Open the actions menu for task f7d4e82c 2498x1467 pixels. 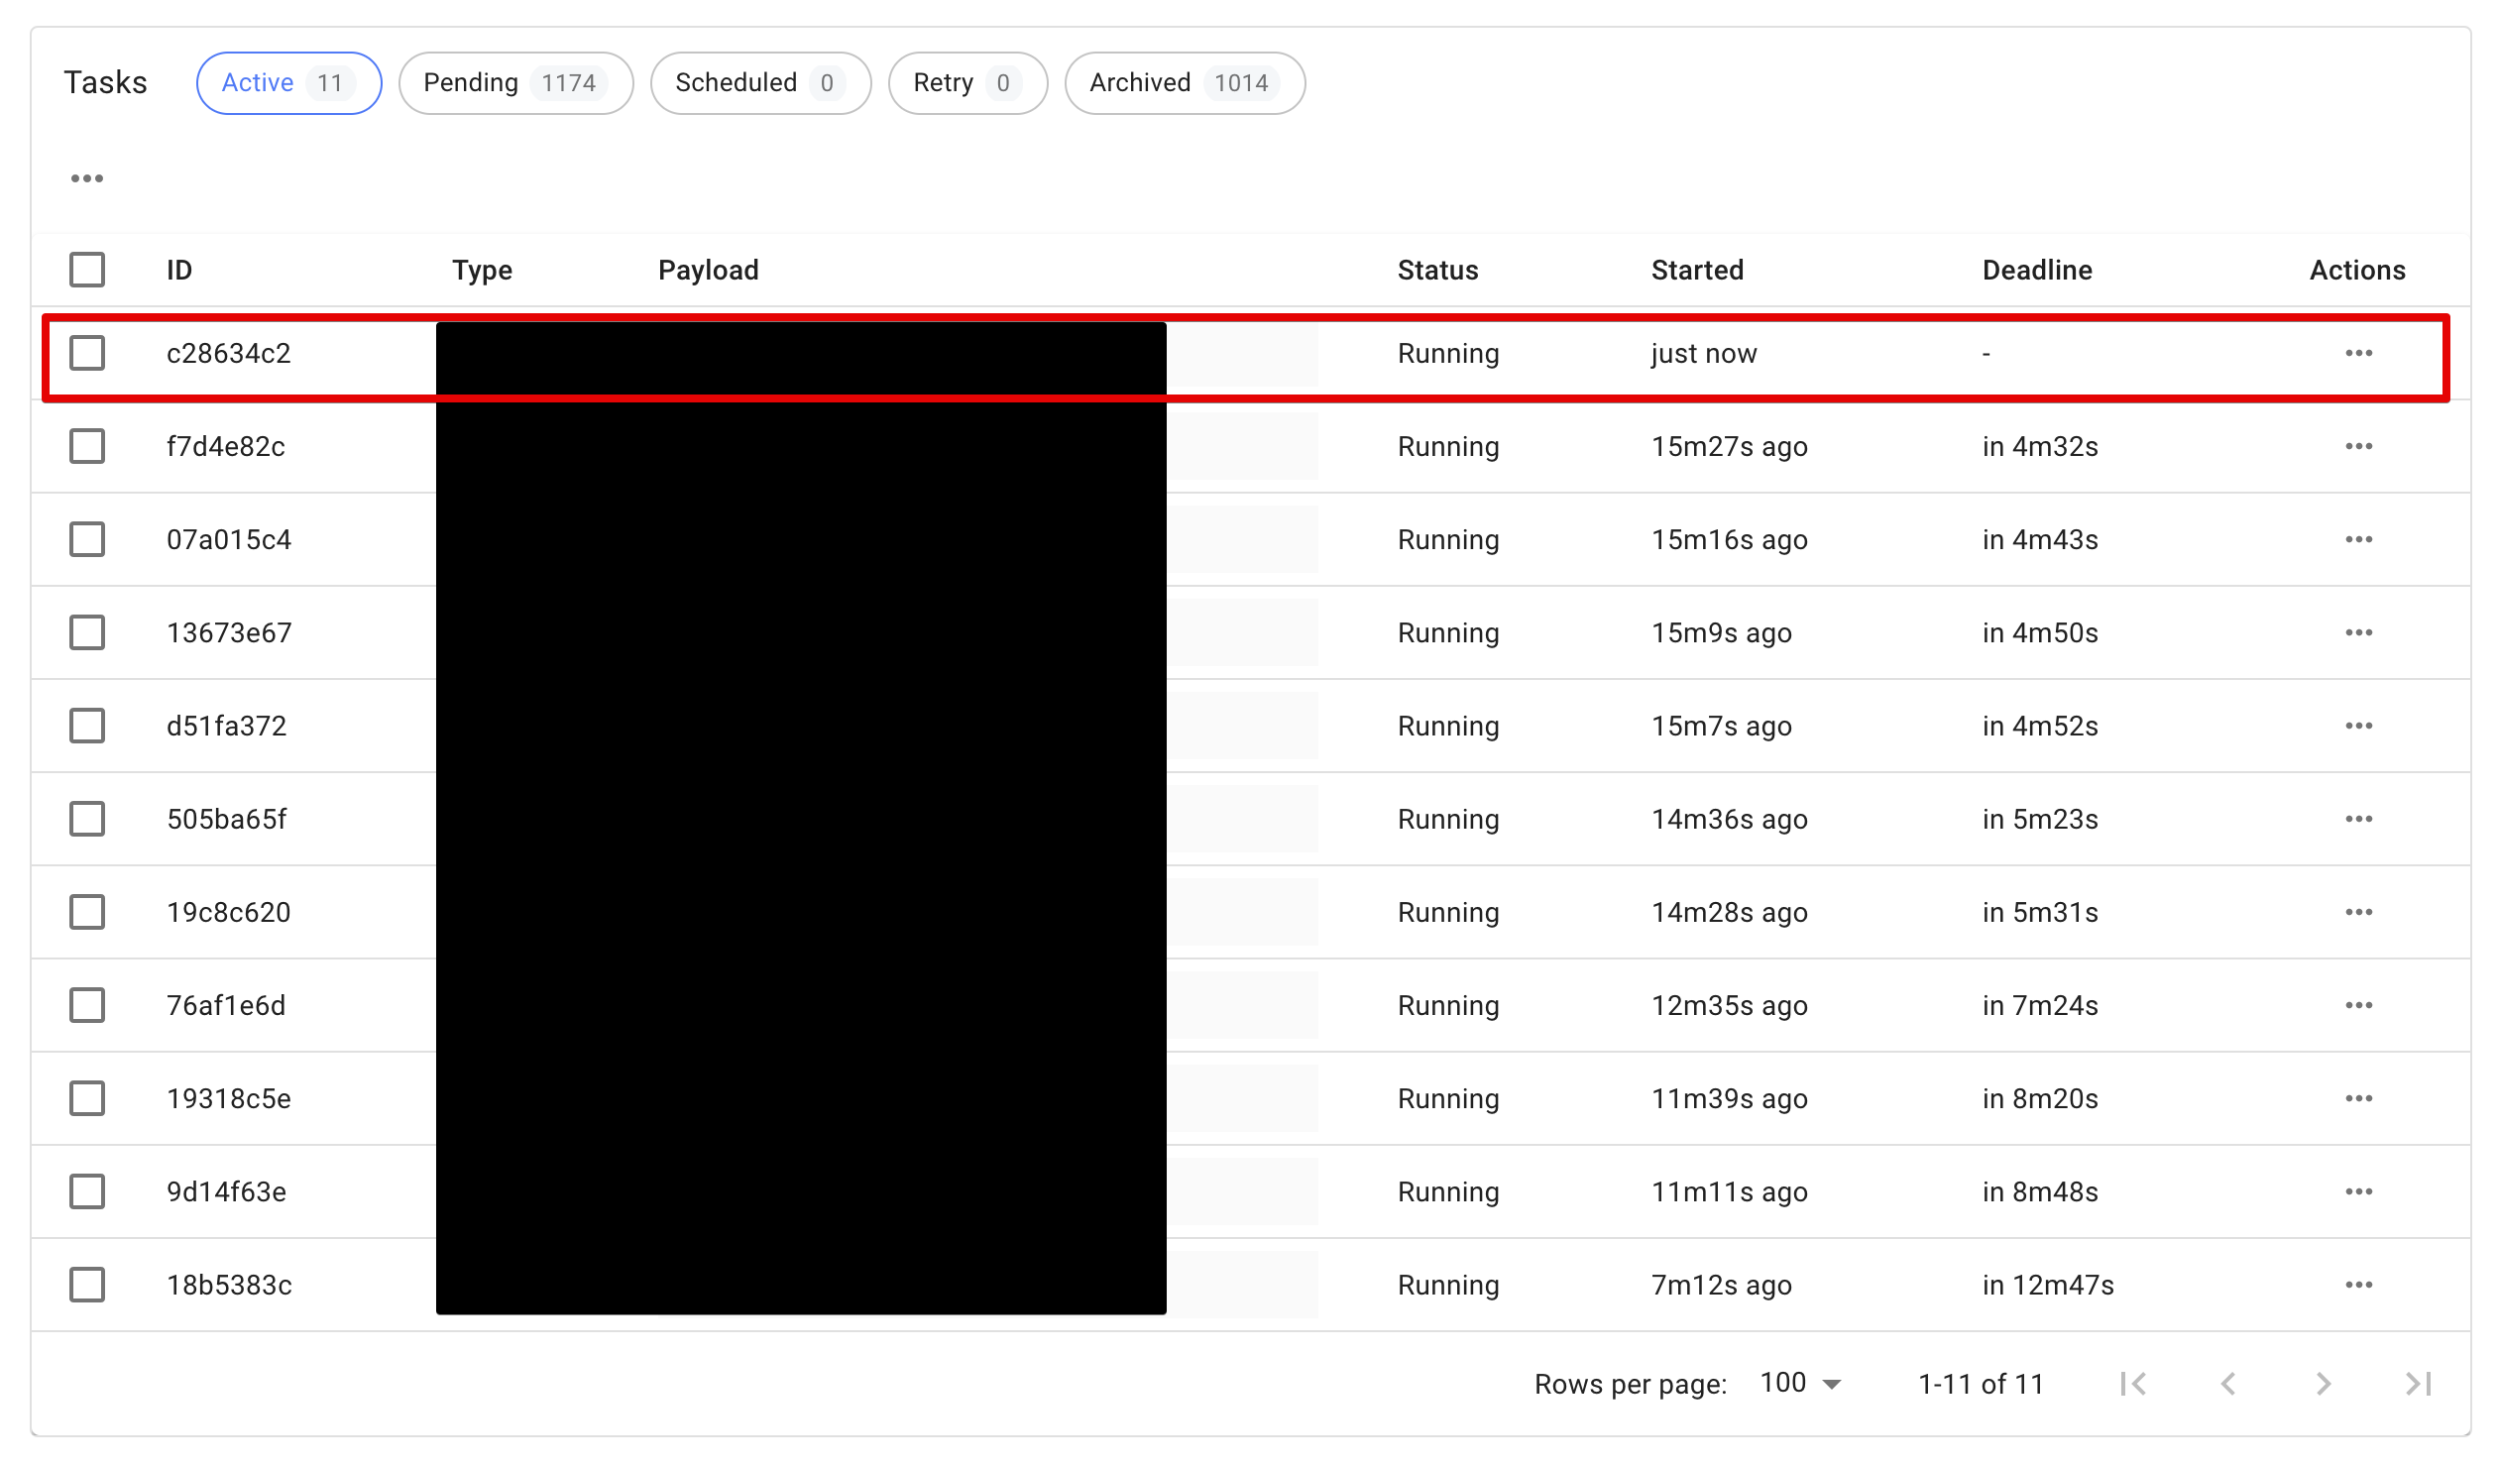pos(2359,446)
